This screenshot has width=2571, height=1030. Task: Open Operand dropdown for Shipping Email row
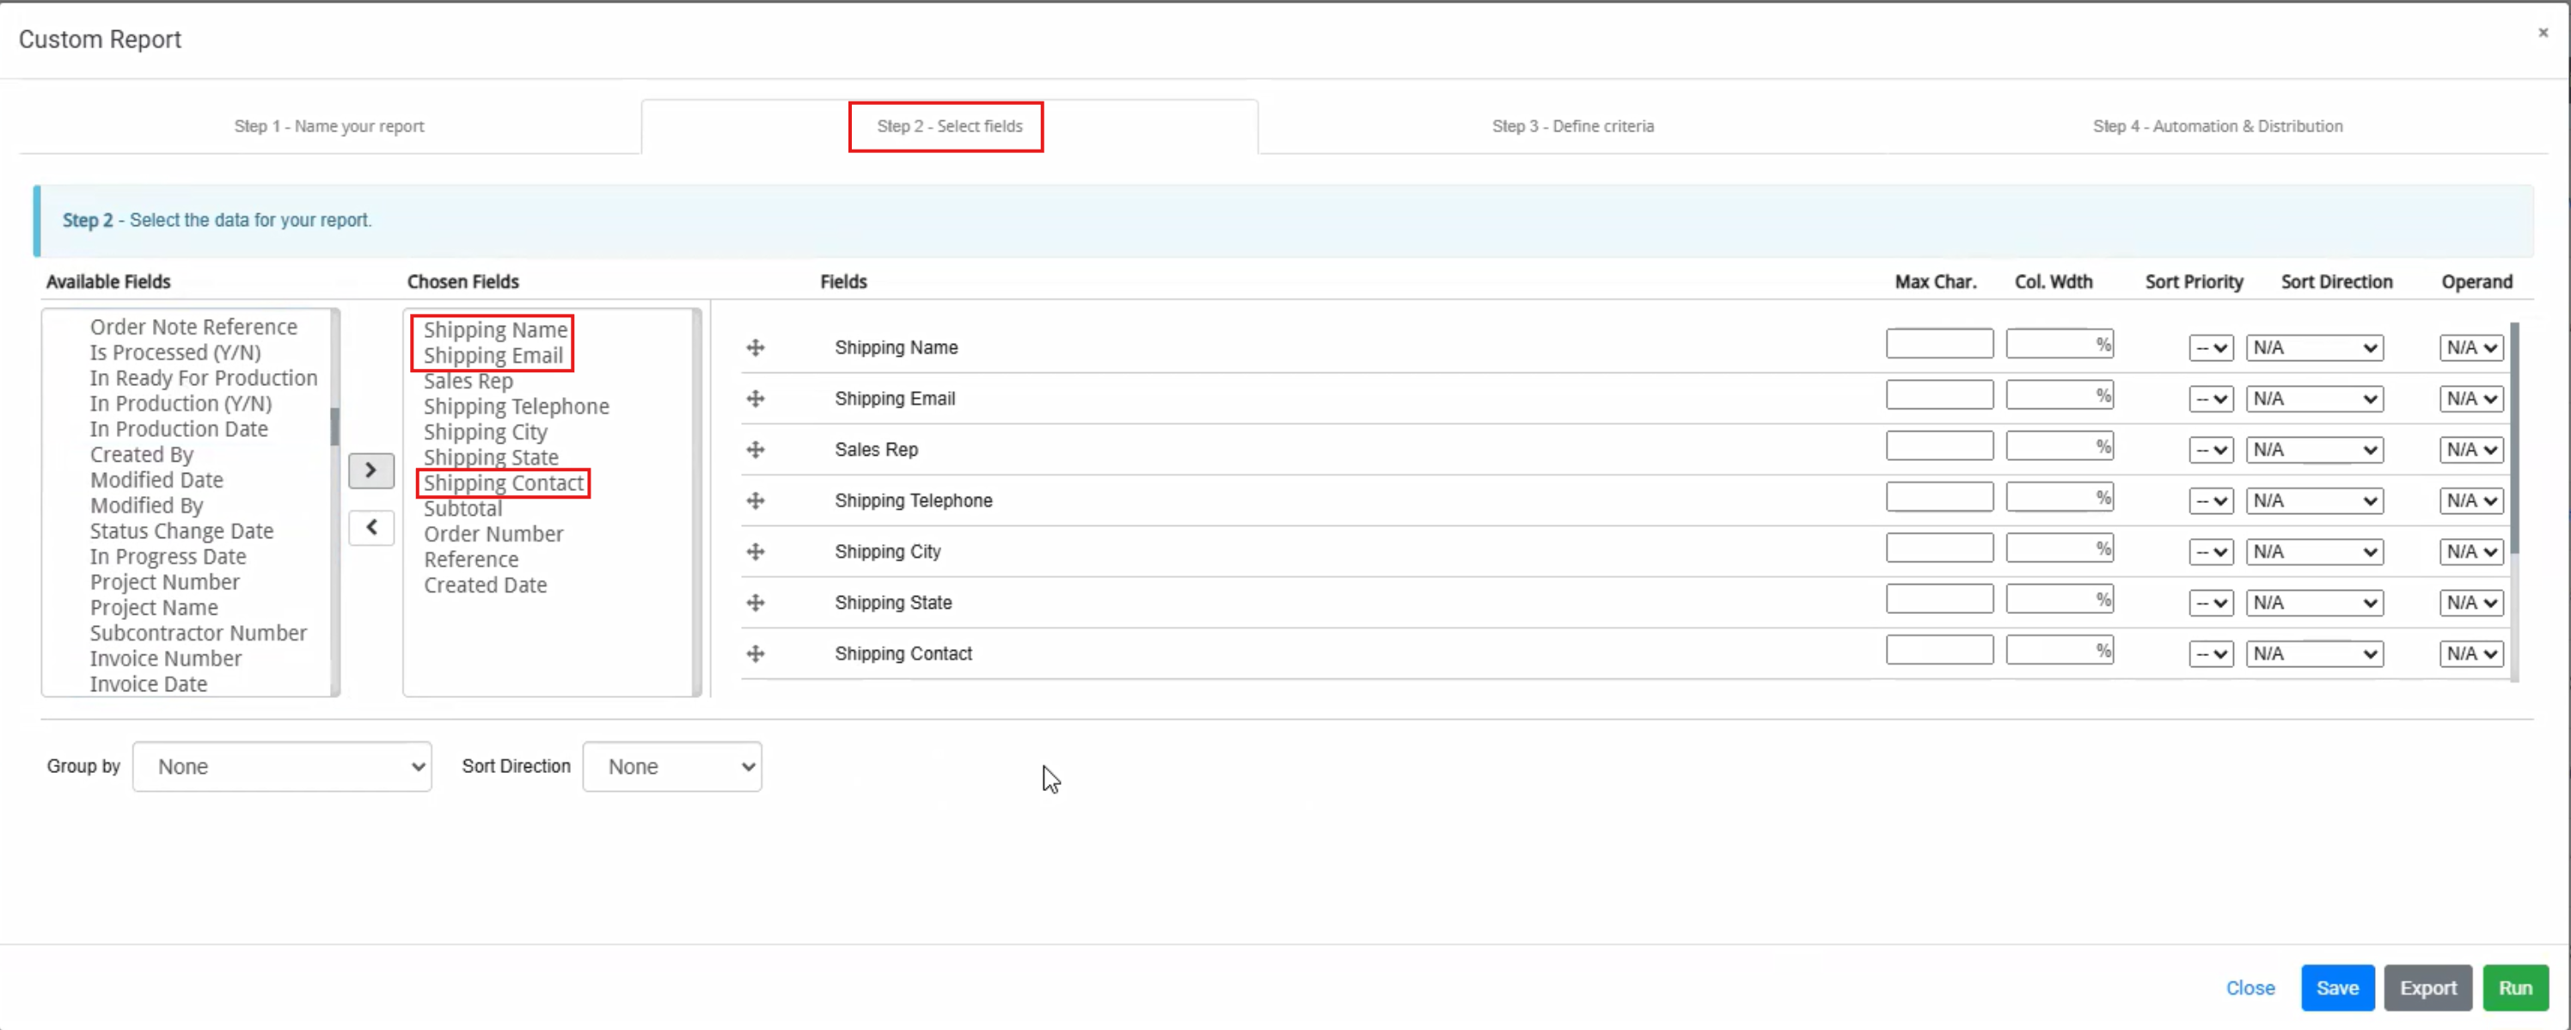[2470, 398]
